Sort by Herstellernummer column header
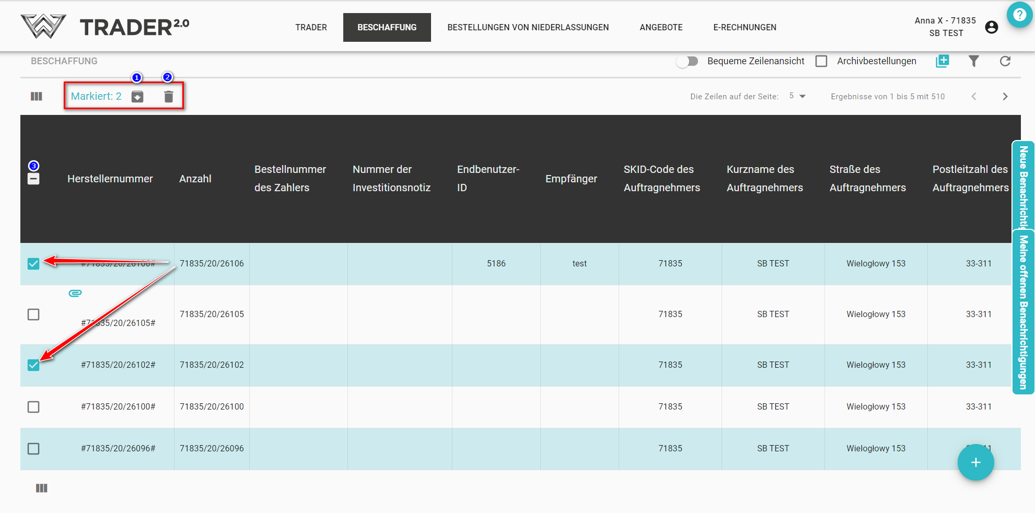This screenshot has width=1035, height=513. point(110,179)
